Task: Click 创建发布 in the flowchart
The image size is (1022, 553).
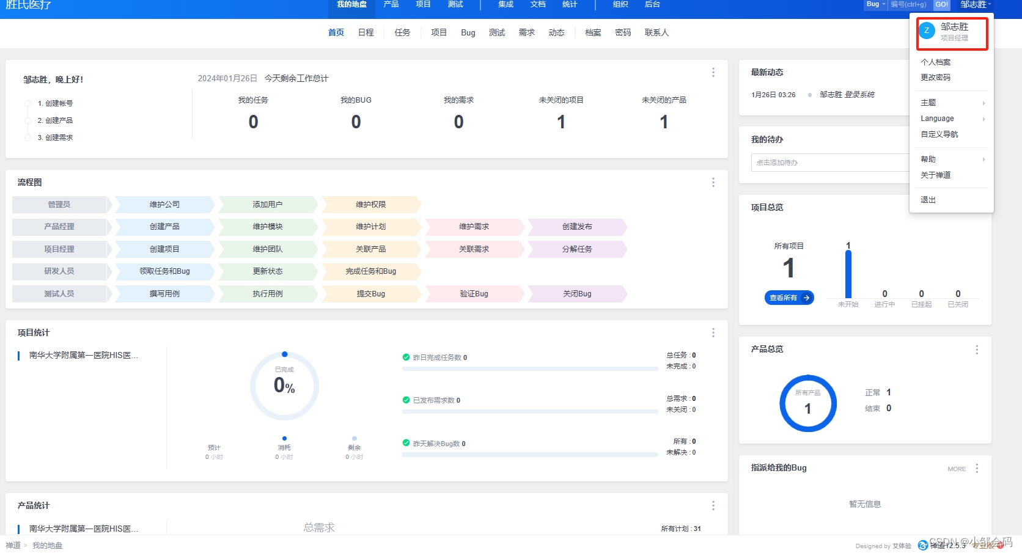Action: point(577,227)
